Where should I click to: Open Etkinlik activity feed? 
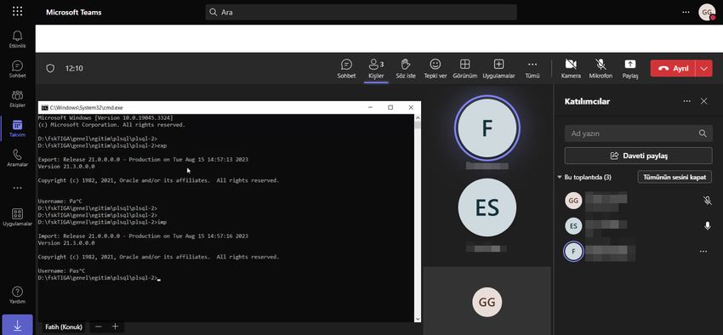click(18, 39)
